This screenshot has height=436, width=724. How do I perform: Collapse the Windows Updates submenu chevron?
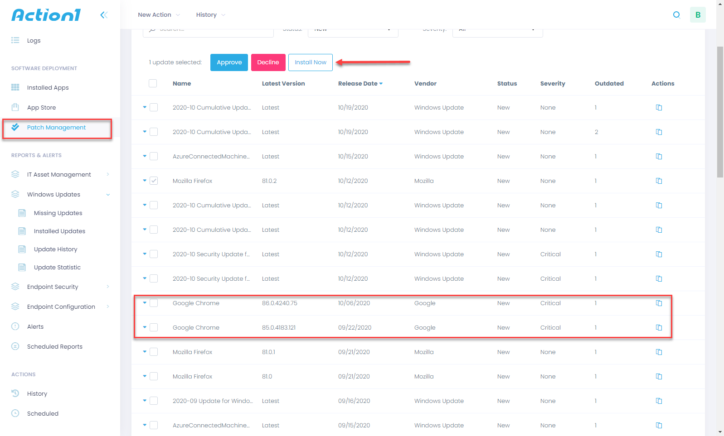pyautogui.click(x=108, y=195)
